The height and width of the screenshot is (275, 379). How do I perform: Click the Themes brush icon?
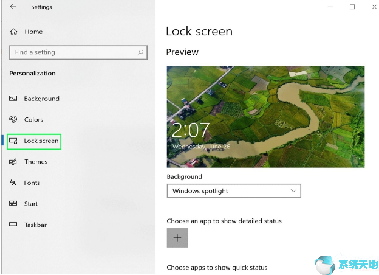13,161
